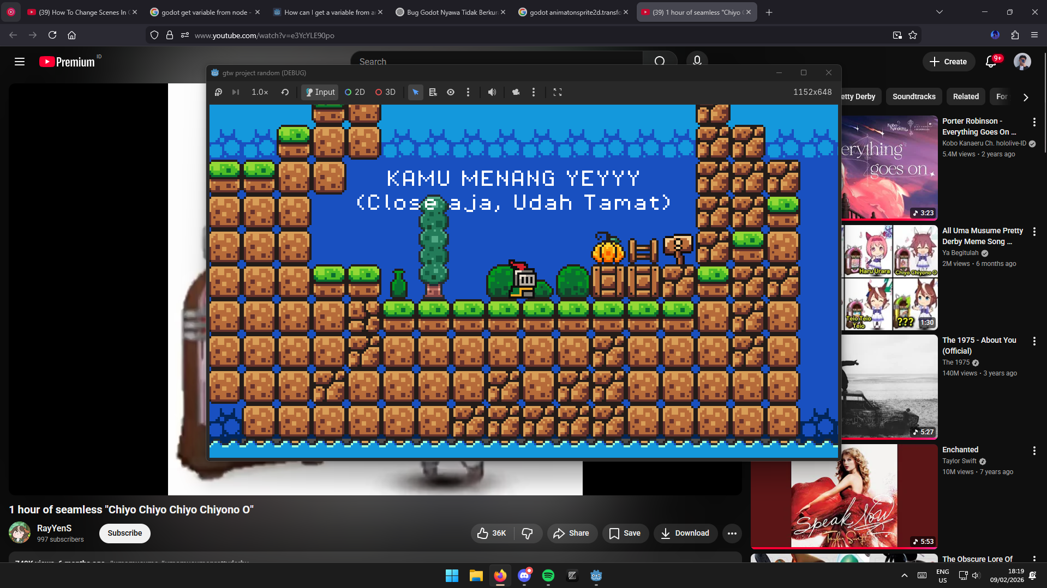
Task: Open 'The 1975 - About You' video
Action: [979, 345]
